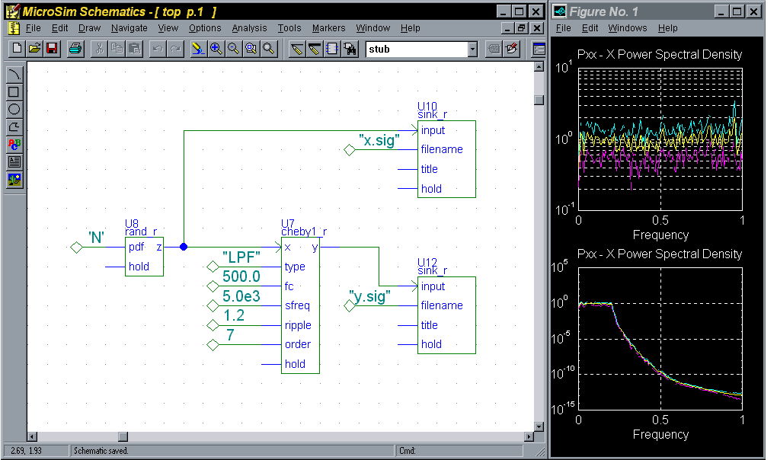Select the Arc drawing tool
This screenshot has height=460, width=777.
[14, 74]
